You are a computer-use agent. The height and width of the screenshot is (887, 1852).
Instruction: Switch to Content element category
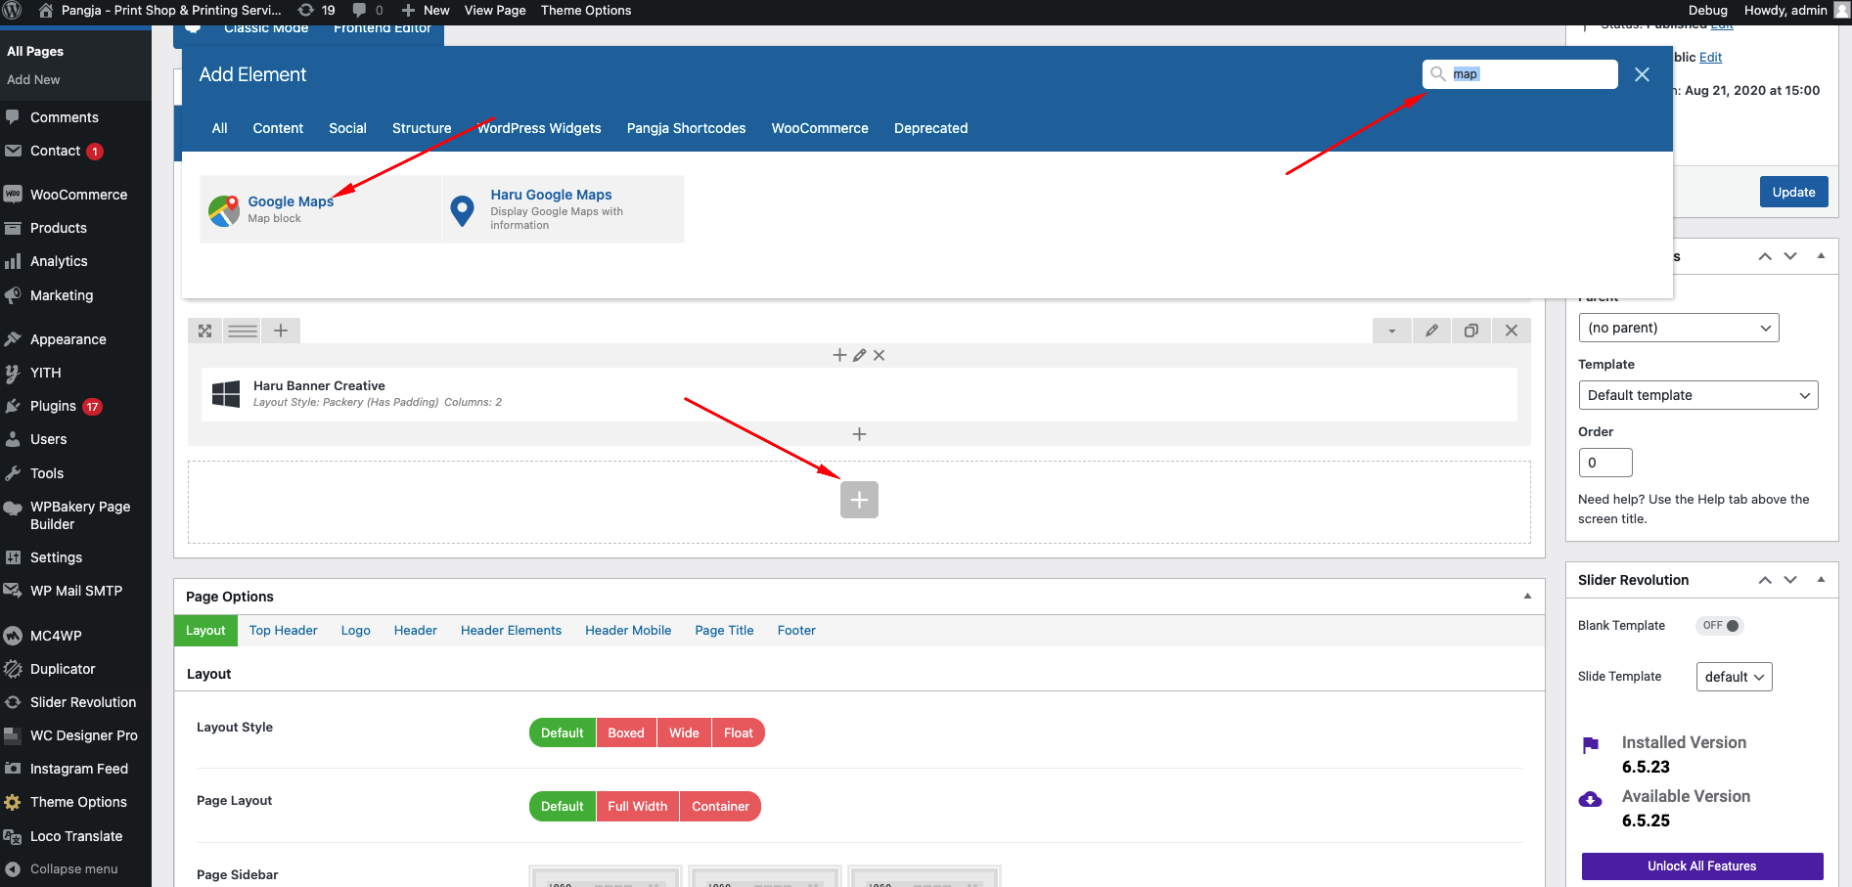[278, 128]
